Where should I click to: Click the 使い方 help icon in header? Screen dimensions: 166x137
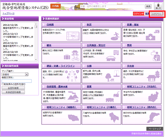(x=158, y=6)
